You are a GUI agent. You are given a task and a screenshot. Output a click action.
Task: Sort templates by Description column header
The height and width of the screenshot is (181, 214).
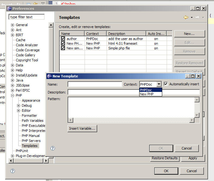pyautogui.click(x=126, y=34)
